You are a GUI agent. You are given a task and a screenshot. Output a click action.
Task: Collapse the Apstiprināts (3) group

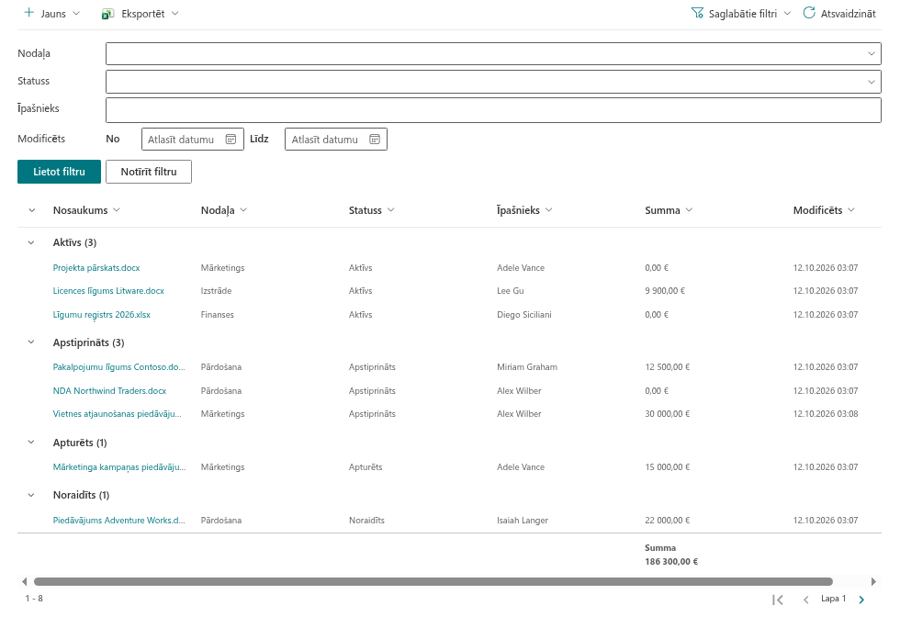pyautogui.click(x=31, y=342)
